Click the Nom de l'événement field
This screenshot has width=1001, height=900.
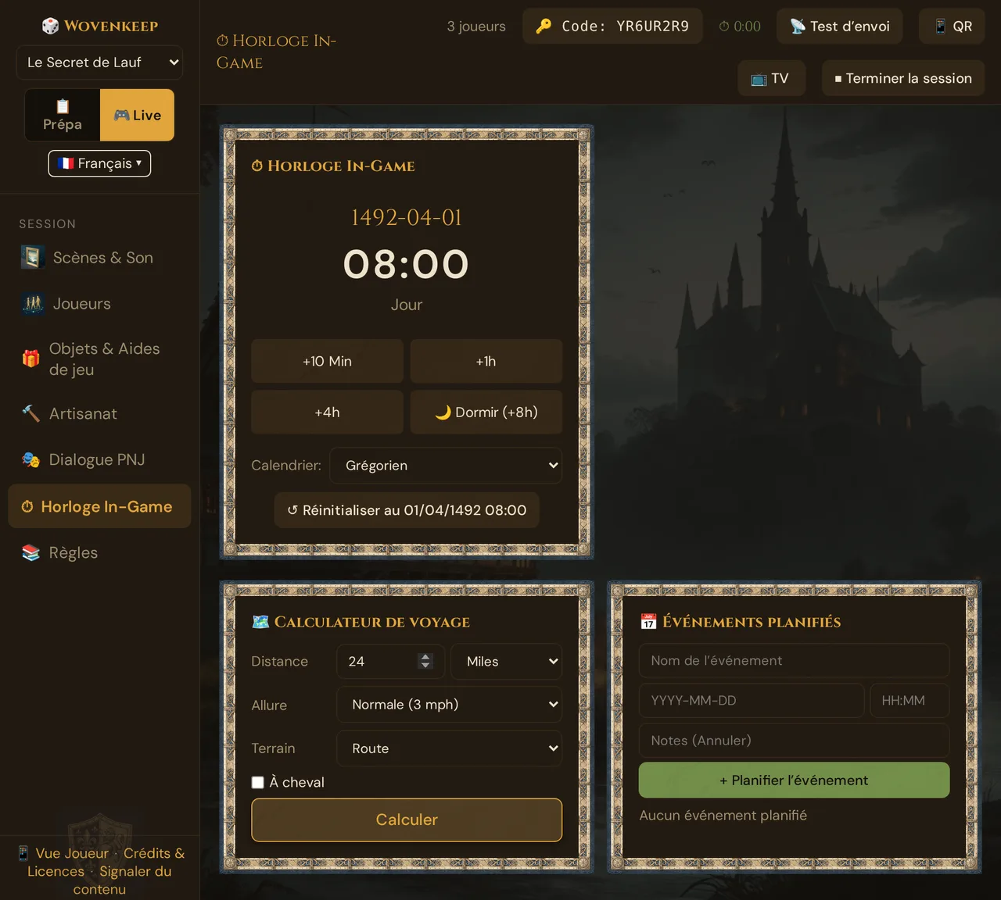click(x=794, y=661)
